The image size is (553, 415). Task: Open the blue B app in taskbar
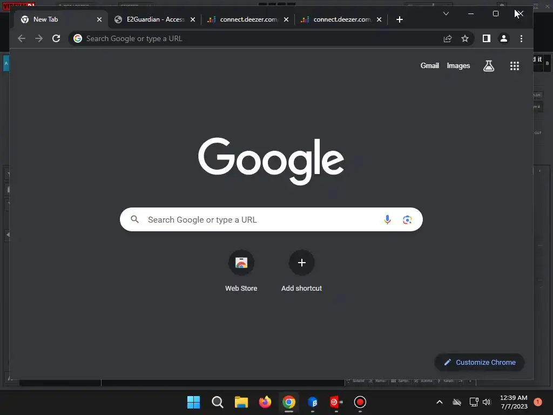[313, 402]
